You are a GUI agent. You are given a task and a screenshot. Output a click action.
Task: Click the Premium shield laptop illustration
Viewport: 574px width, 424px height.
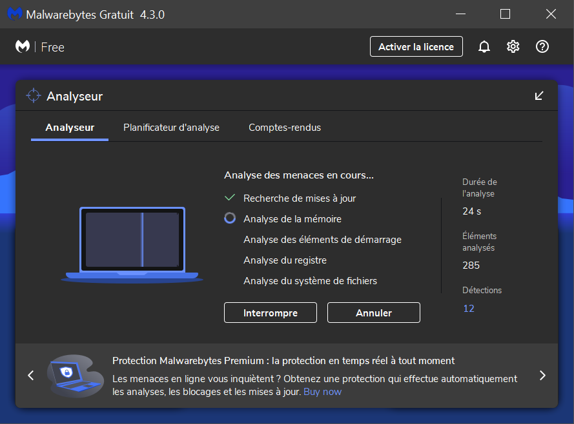76,376
